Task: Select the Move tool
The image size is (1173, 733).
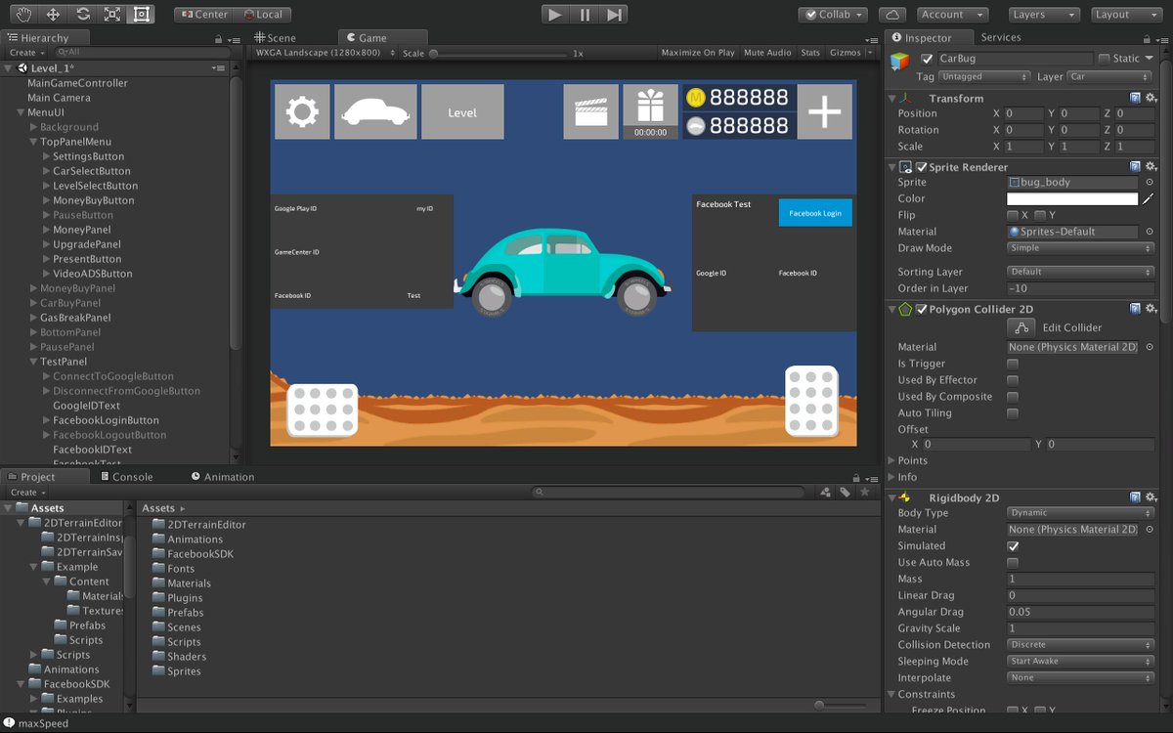Action: point(51,14)
